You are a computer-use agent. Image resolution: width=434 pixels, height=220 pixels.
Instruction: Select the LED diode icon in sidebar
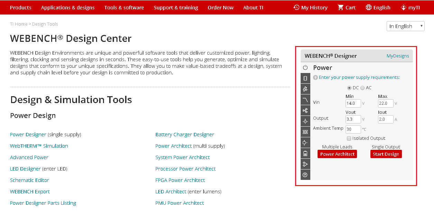[305, 89]
